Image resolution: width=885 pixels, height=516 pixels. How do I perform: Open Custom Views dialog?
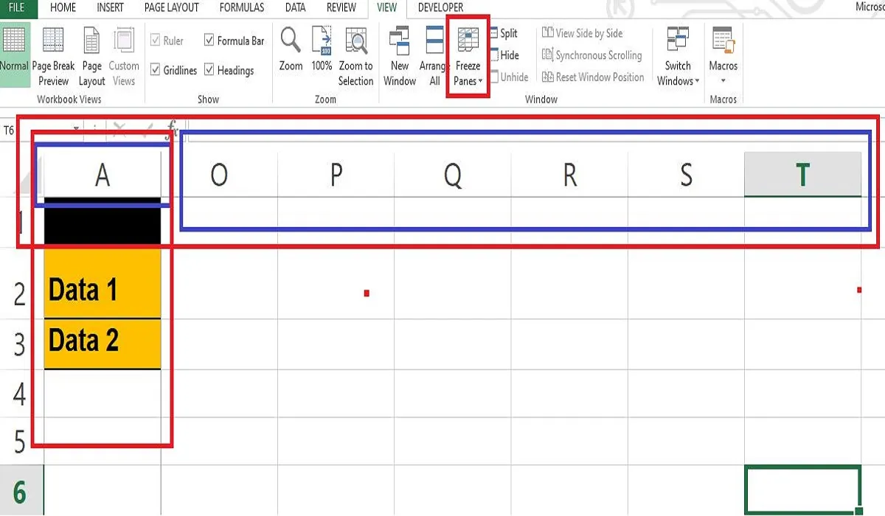coord(124,57)
